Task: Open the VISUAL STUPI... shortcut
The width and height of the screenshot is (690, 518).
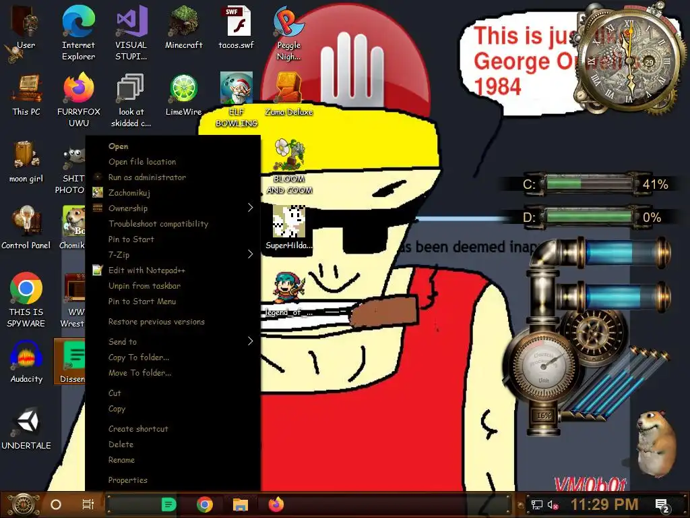Action: pyautogui.click(x=131, y=32)
